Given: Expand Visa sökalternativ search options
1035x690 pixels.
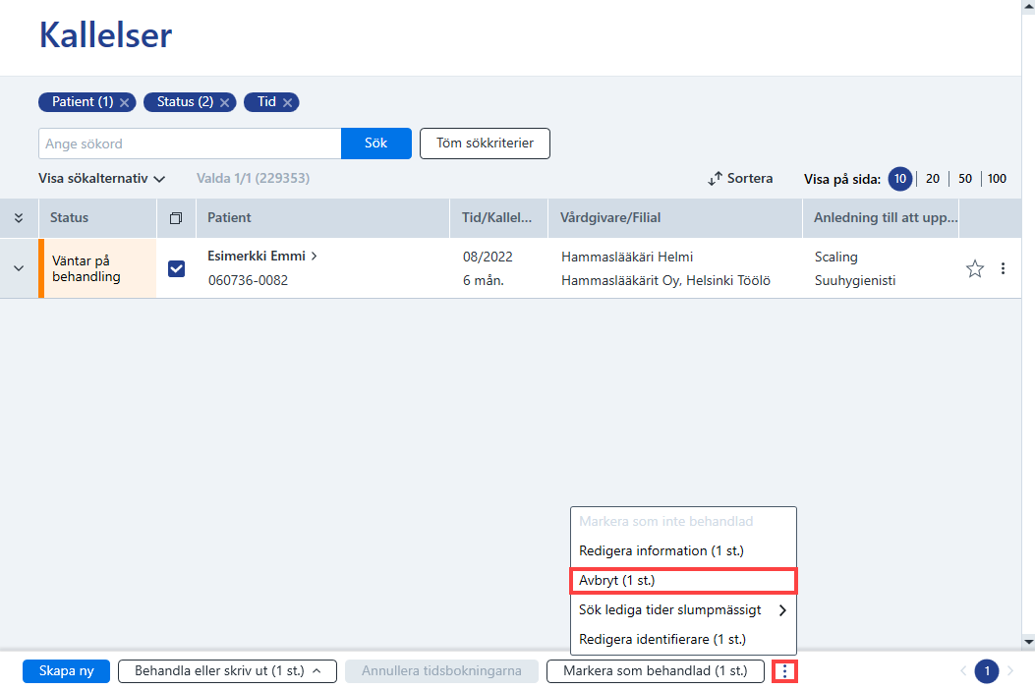Looking at the screenshot, I should point(101,179).
